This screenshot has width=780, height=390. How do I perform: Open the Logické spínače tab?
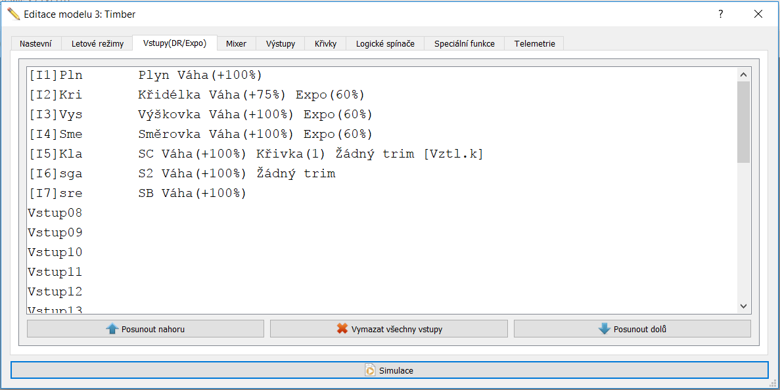pyautogui.click(x=385, y=44)
